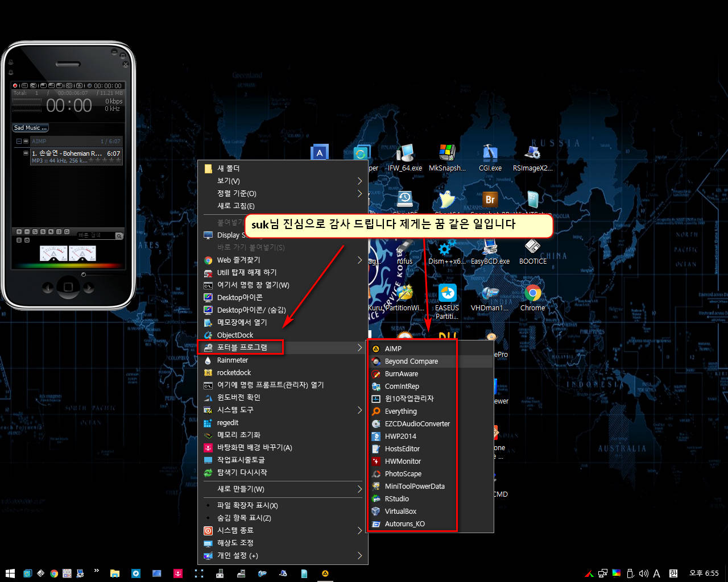Click the minus remove-files icon in AIMP playlist
The width and height of the screenshot is (728, 582).
click(27, 232)
